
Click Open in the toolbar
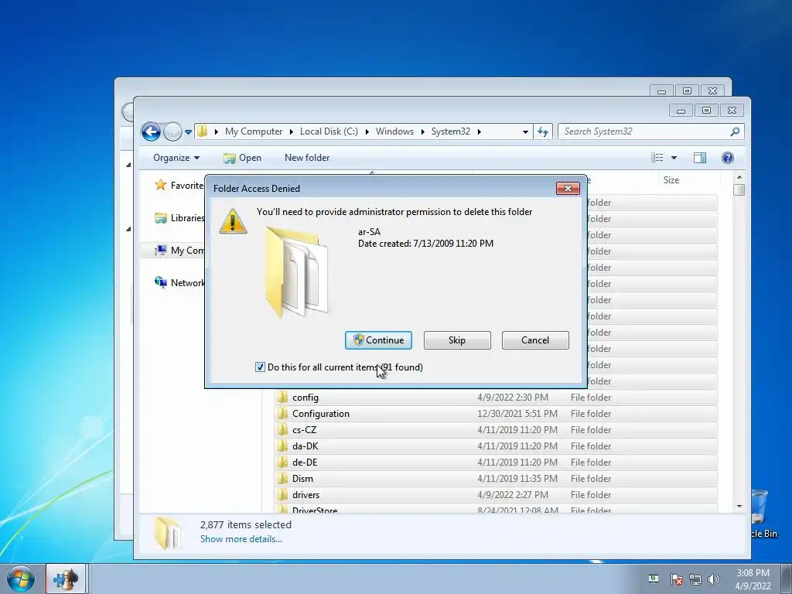click(242, 158)
